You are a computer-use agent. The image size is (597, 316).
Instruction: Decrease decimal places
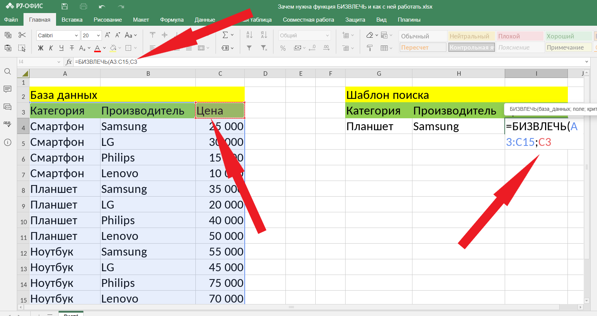click(x=313, y=48)
